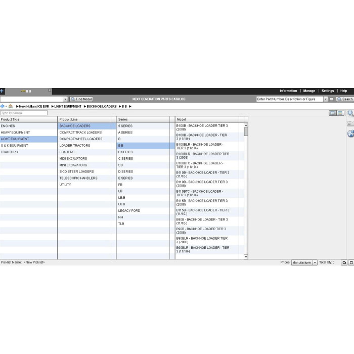Select O & K EQUIPMENT product type
The width and height of the screenshot is (354, 354).
(x=28, y=146)
